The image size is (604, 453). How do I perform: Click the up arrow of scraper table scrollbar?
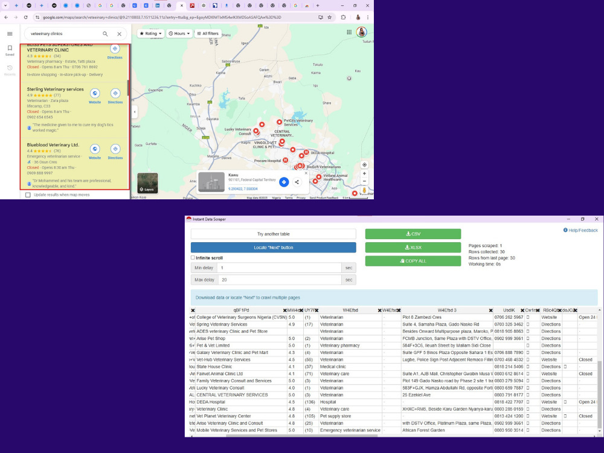(599, 310)
